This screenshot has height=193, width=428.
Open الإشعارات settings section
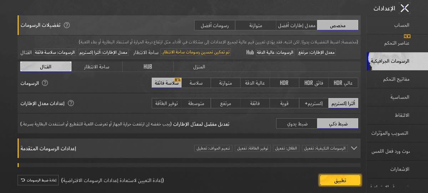(397, 169)
